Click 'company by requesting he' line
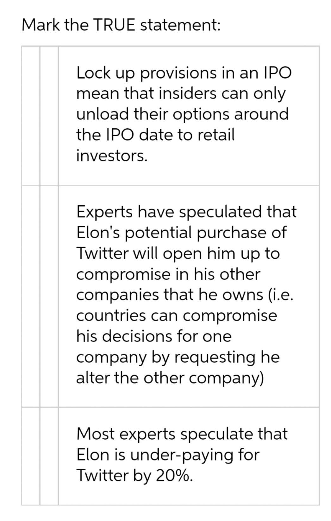 coord(178,357)
